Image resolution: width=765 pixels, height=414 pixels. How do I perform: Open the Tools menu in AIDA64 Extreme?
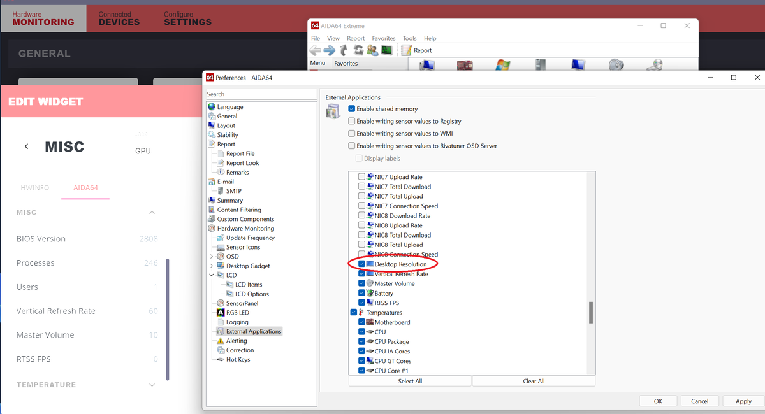(x=409, y=38)
